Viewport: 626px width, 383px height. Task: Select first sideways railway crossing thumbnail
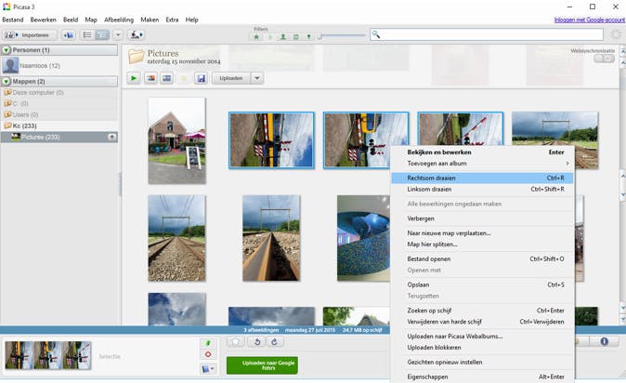[x=271, y=140]
